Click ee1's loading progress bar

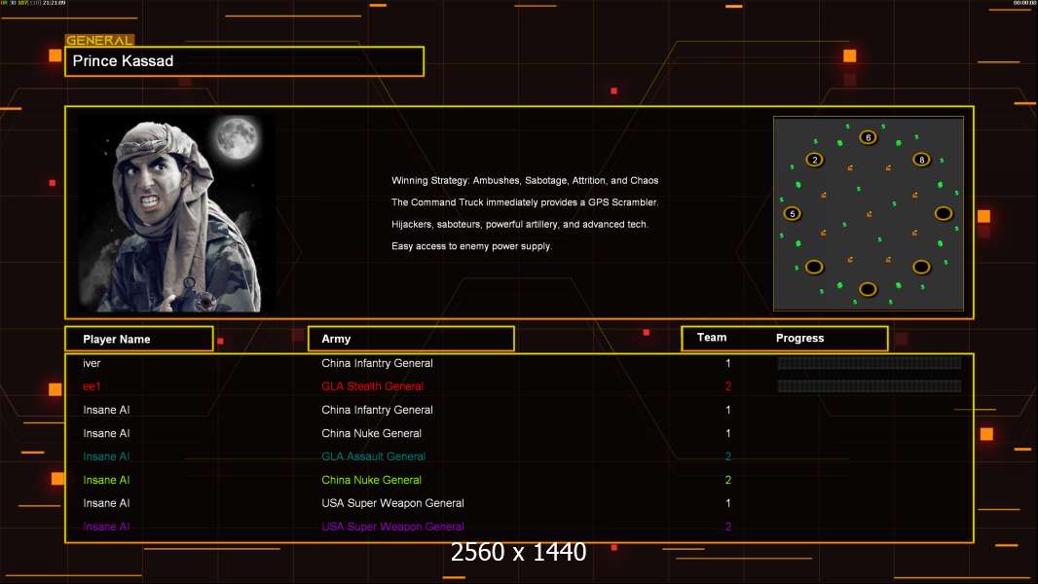(870, 385)
